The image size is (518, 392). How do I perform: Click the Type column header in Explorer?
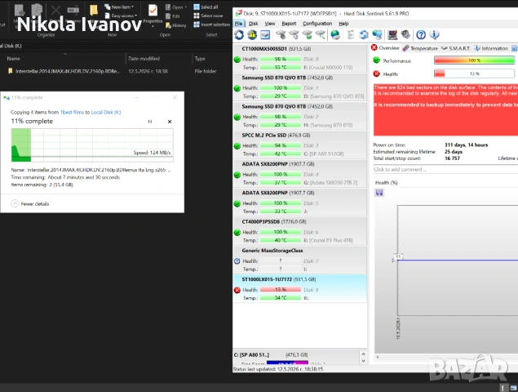(200, 59)
